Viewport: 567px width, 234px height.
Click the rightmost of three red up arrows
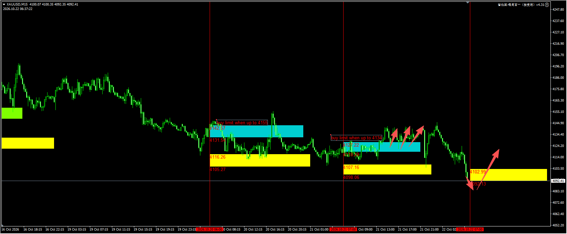pyautogui.click(x=416, y=136)
